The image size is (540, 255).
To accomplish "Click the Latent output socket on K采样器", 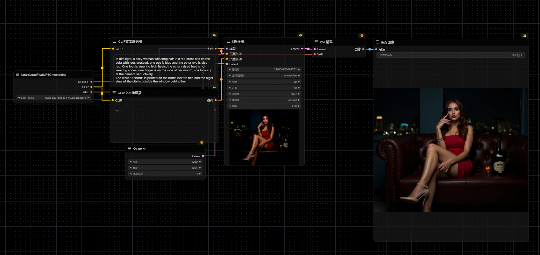I will pyautogui.click(x=302, y=49).
